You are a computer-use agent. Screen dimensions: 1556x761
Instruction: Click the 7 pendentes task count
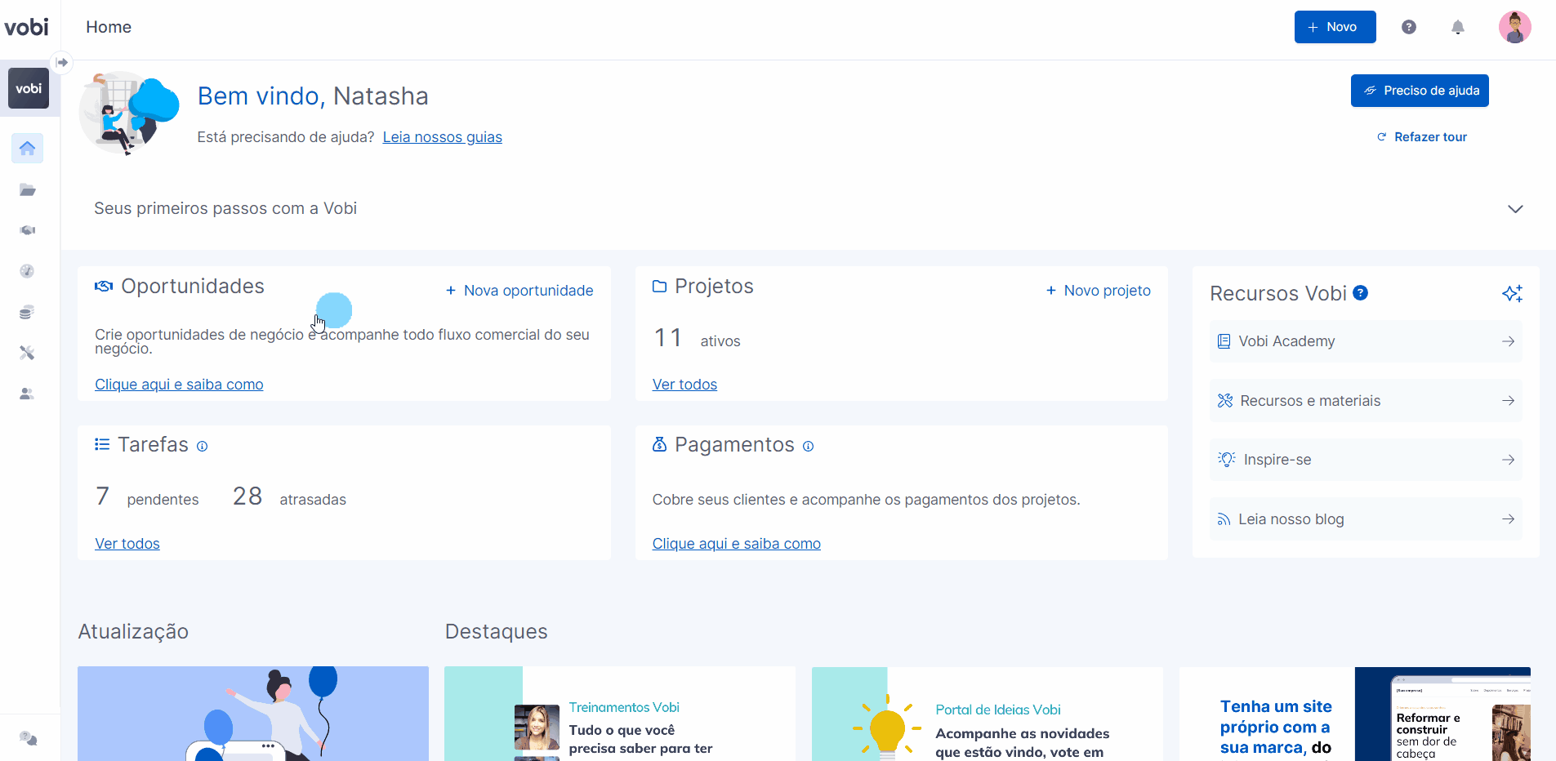[147, 497]
